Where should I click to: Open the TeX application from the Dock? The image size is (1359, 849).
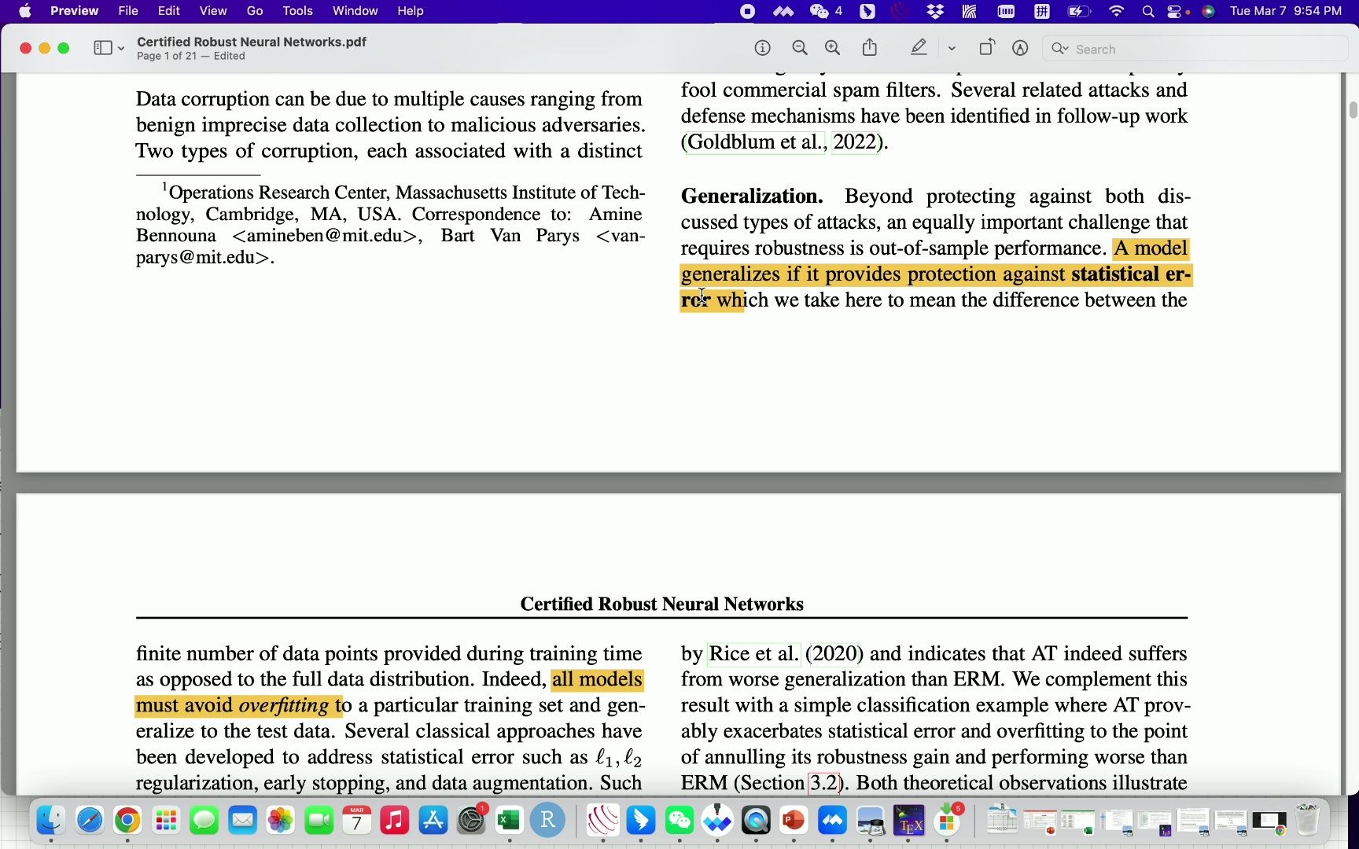click(909, 821)
